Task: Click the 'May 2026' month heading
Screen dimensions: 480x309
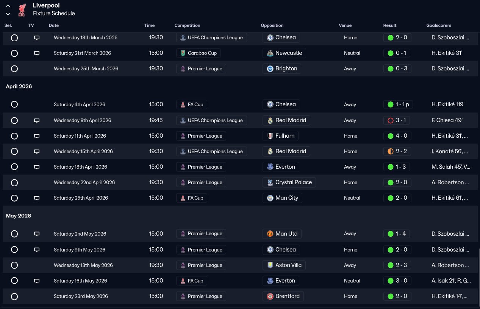Action: tap(19, 216)
